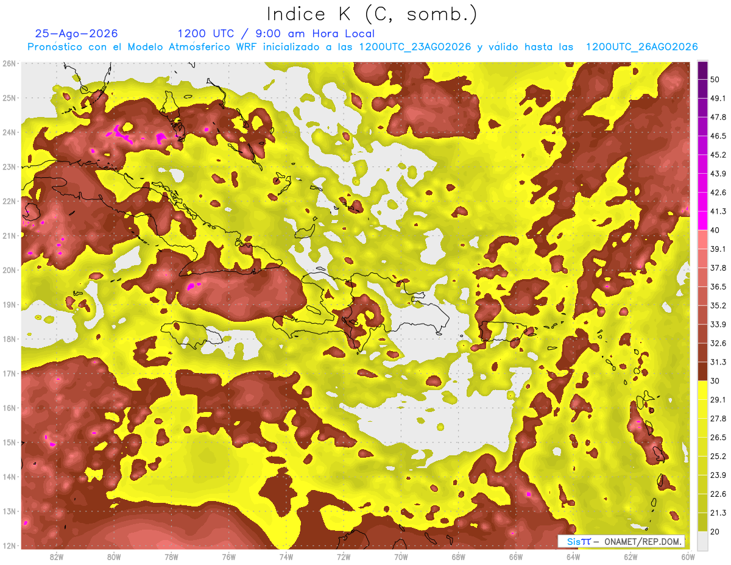Image resolution: width=731 pixels, height=565 pixels.
Task: Click the latitude label "18N"
Action: (10, 339)
